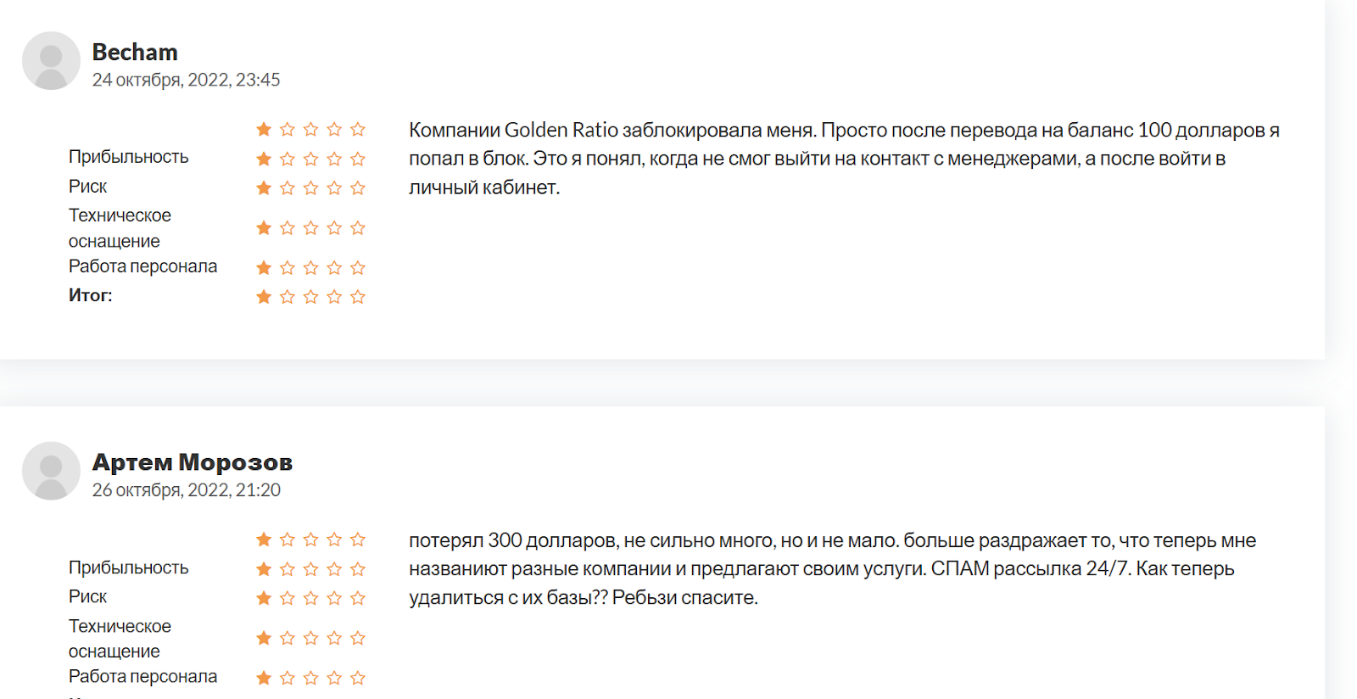Click the Риск label in Becham's review
The image size is (1357, 699).
coord(87,187)
